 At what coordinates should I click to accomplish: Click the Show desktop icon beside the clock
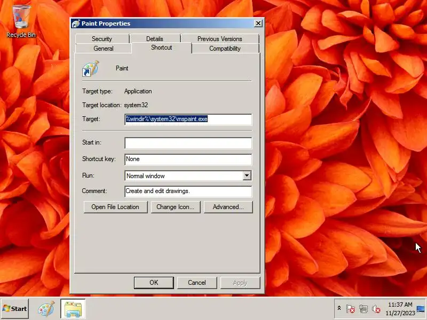click(x=421, y=309)
